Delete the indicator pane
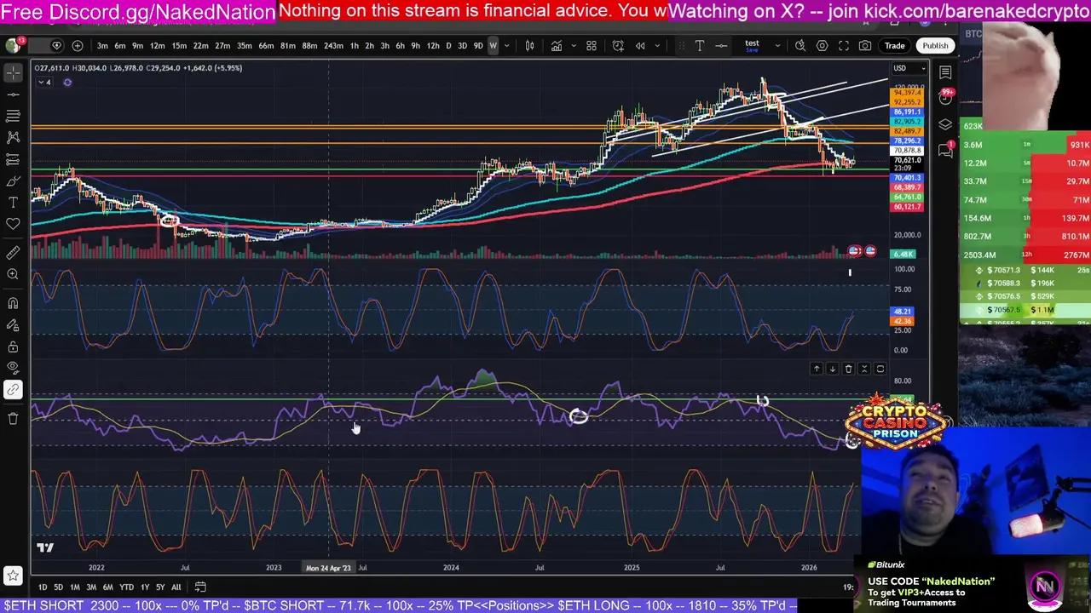 [x=848, y=369]
